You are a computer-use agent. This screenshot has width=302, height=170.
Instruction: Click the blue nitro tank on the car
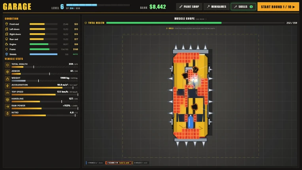click(190, 122)
